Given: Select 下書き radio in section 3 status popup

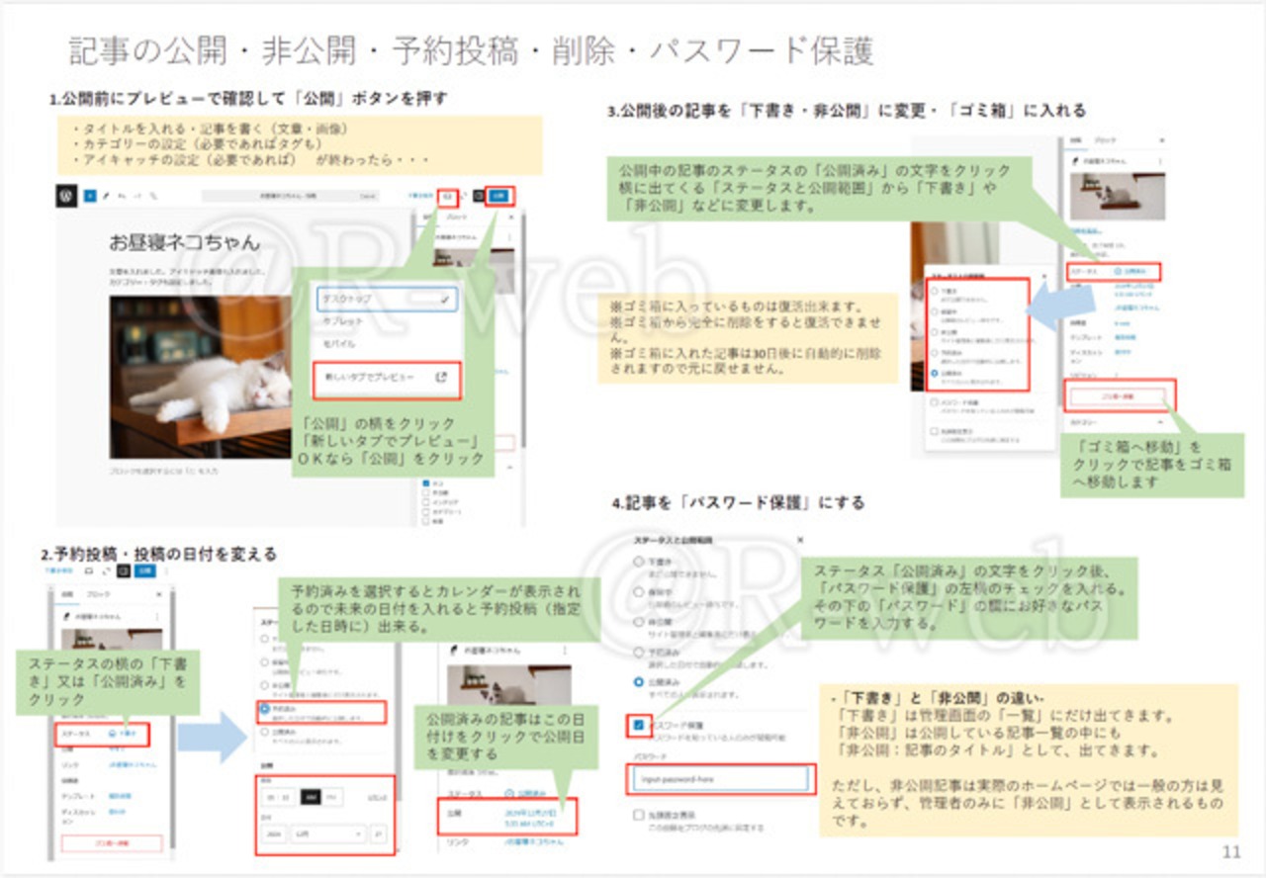Looking at the screenshot, I should 935,292.
